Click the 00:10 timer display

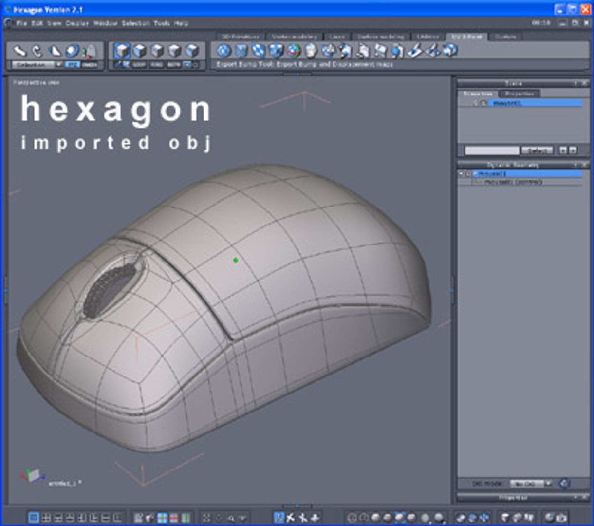click(541, 23)
